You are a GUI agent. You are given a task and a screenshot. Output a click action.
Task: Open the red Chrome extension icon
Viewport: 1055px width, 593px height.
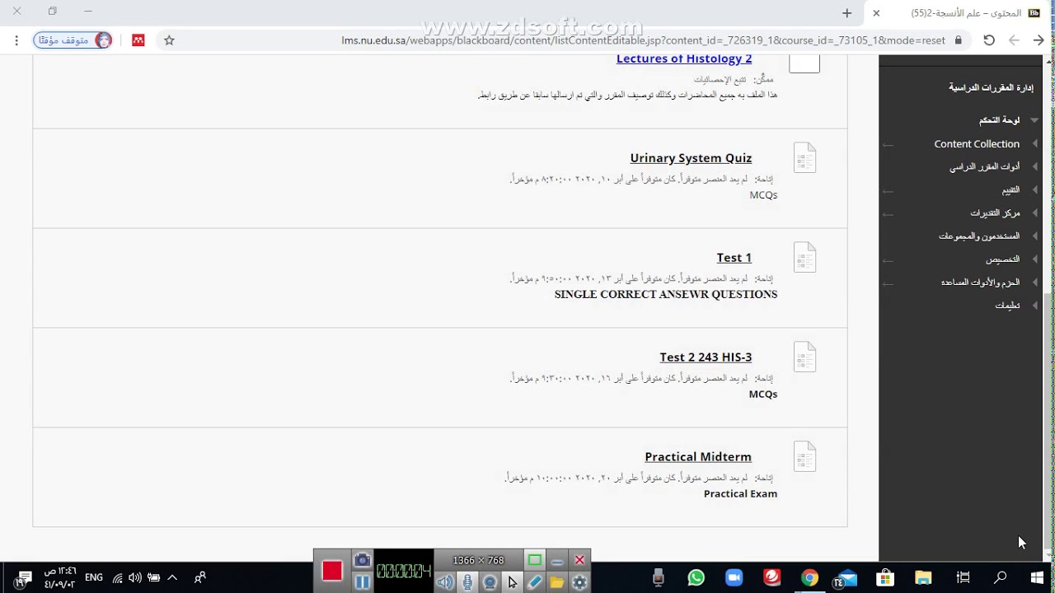(x=138, y=40)
